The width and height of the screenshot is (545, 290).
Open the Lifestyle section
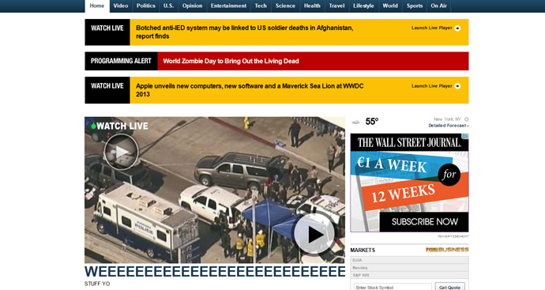tap(363, 6)
